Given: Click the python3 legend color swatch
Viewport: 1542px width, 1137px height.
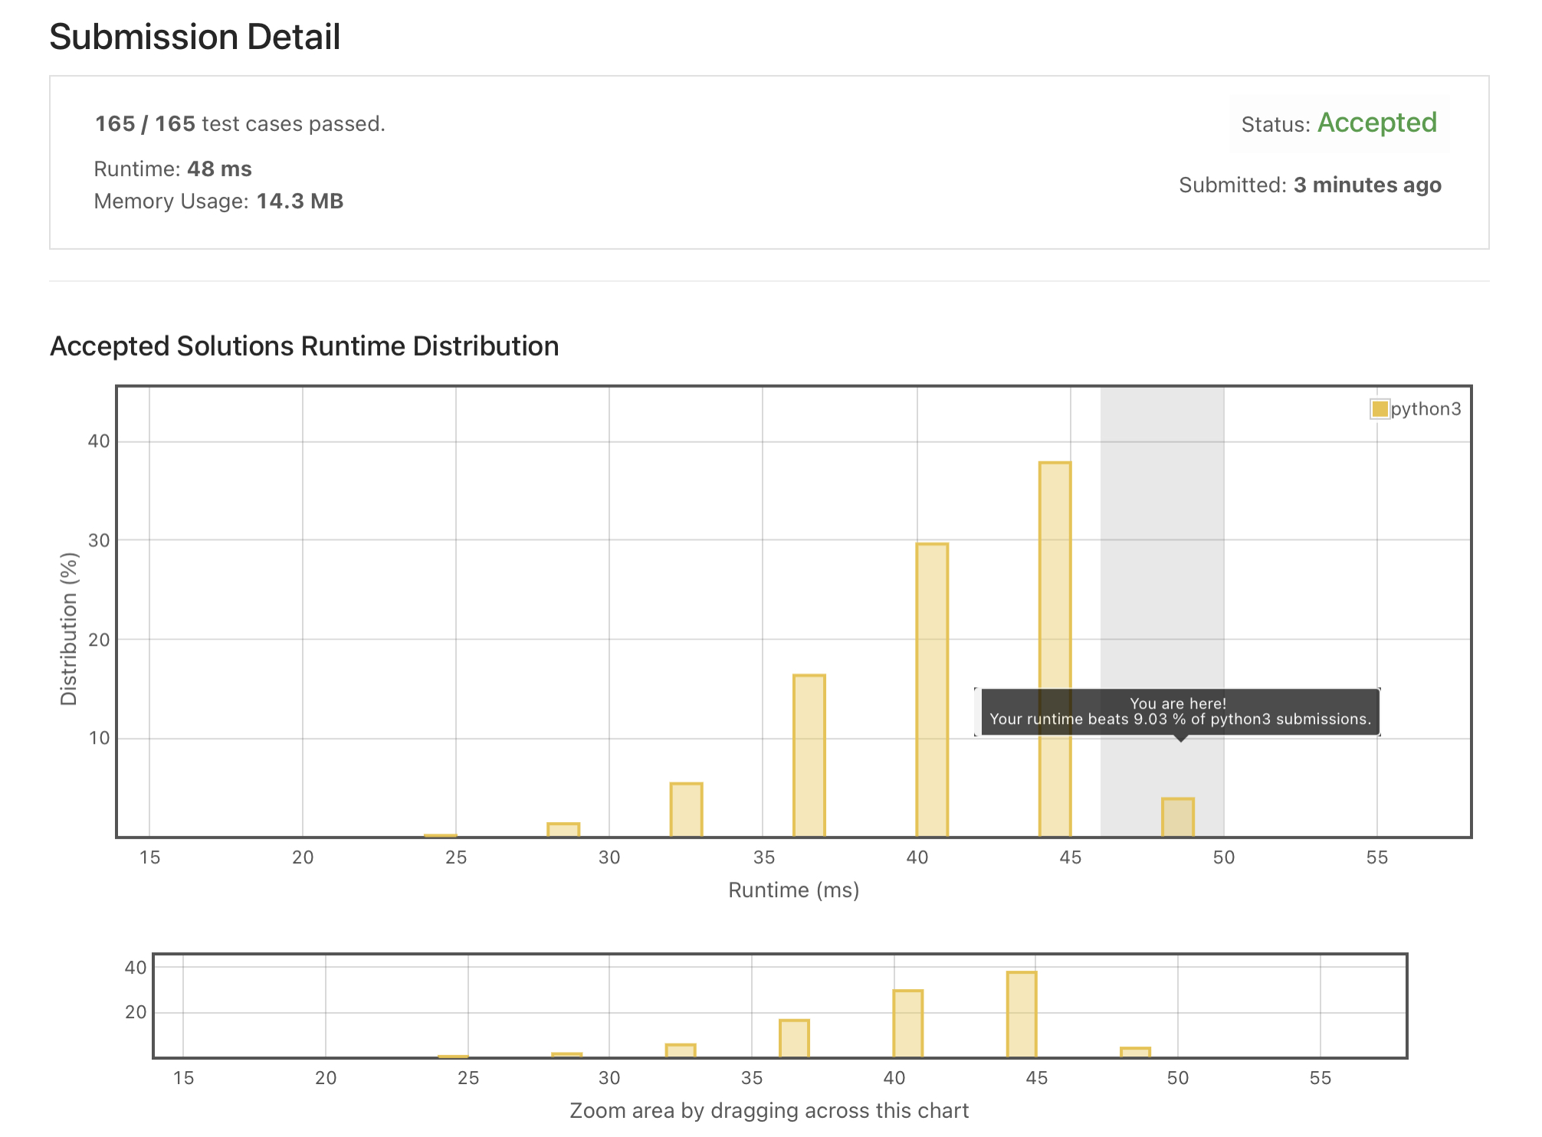Looking at the screenshot, I should 1380,409.
